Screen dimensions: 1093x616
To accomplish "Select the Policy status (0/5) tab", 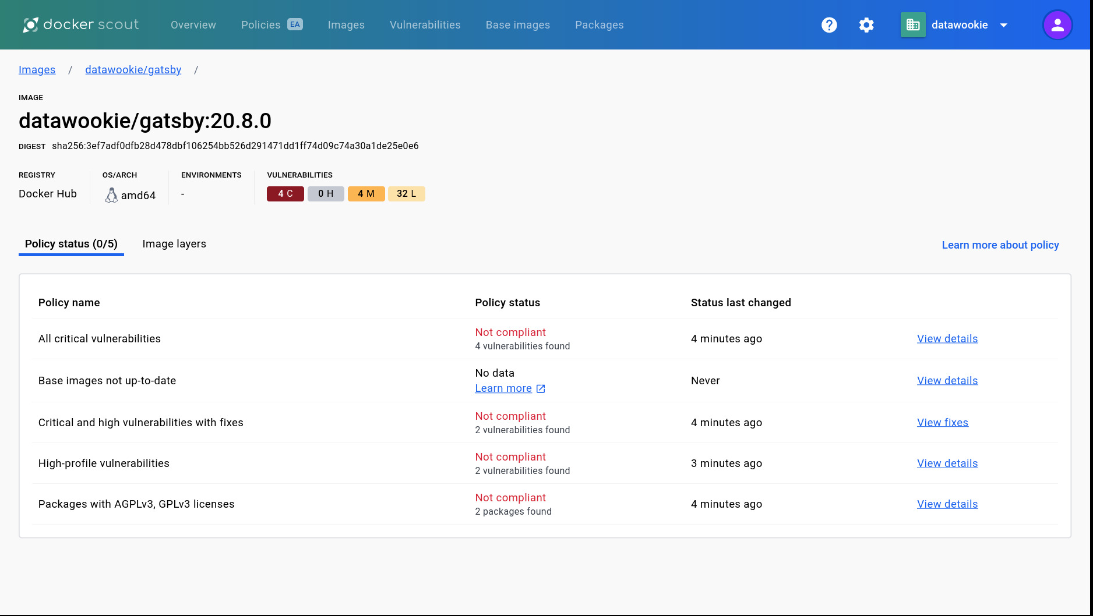I will pos(71,244).
